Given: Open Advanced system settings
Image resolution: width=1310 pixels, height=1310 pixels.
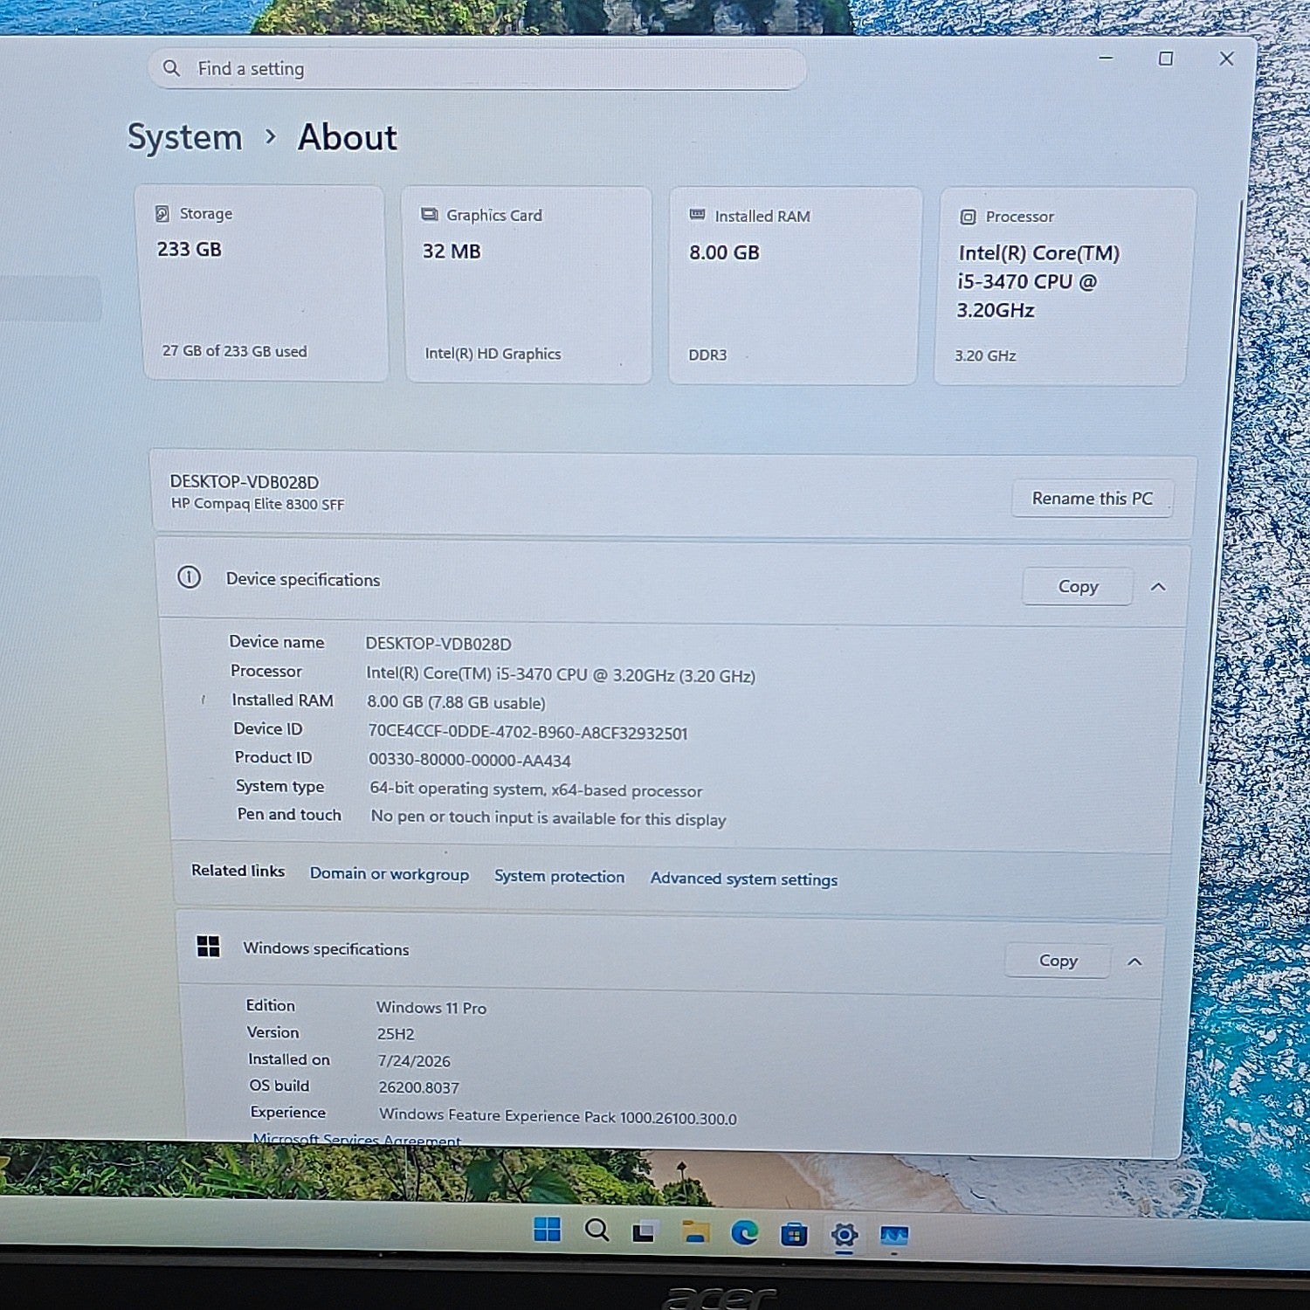Looking at the screenshot, I should point(744,879).
